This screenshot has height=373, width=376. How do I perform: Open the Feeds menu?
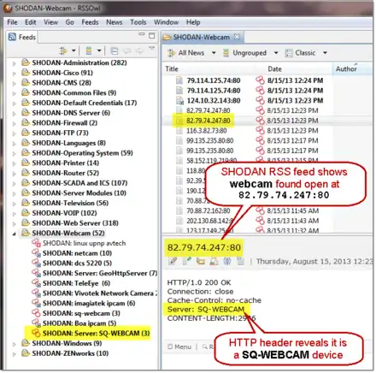click(90, 22)
